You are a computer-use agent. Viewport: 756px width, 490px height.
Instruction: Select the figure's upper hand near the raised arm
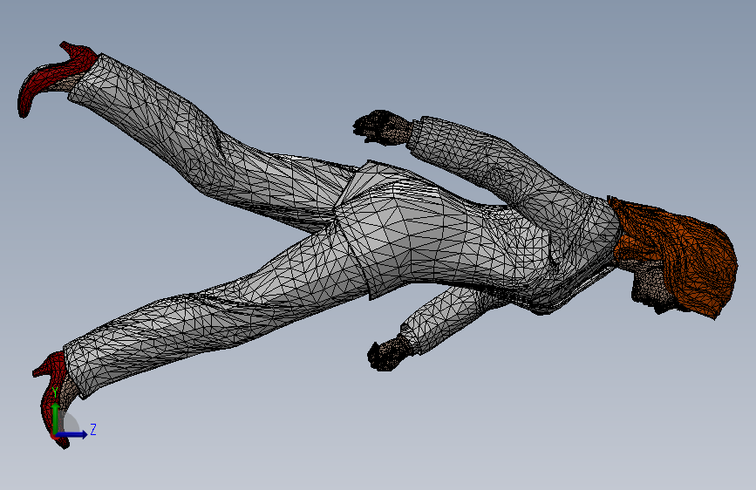tap(382, 128)
